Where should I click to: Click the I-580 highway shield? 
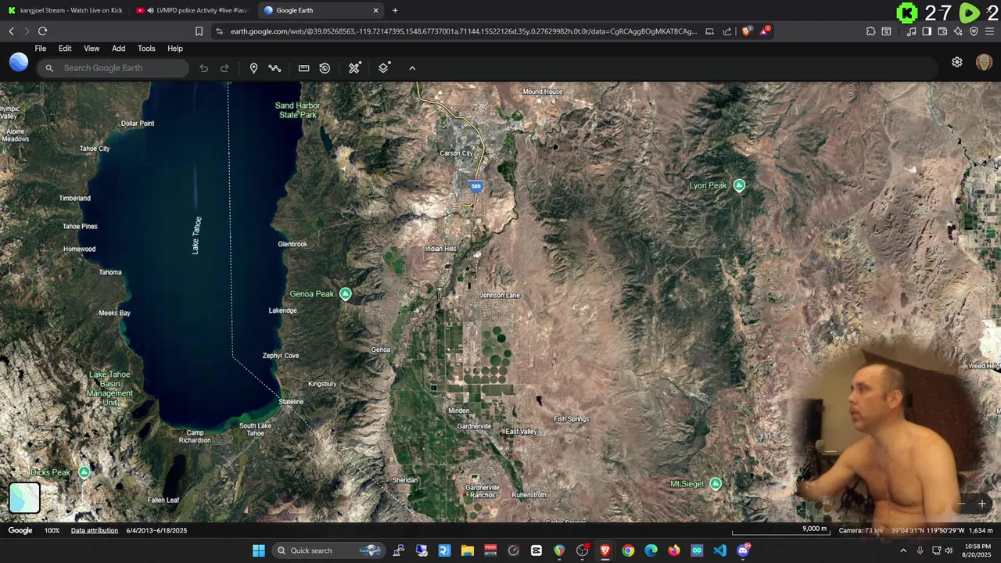[475, 186]
